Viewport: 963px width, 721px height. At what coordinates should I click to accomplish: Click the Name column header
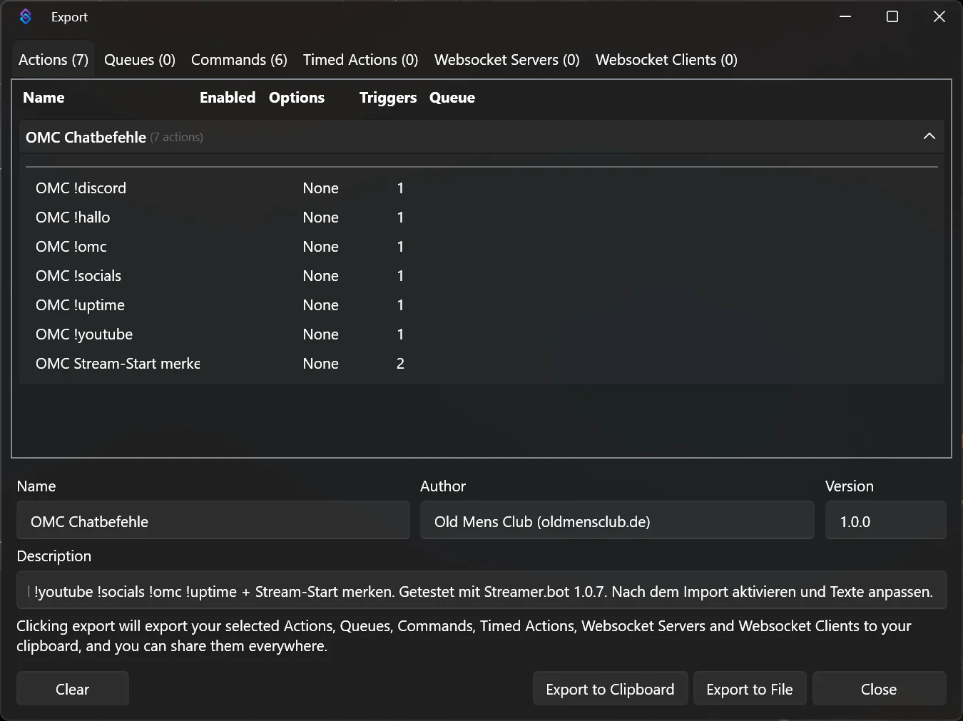[44, 98]
